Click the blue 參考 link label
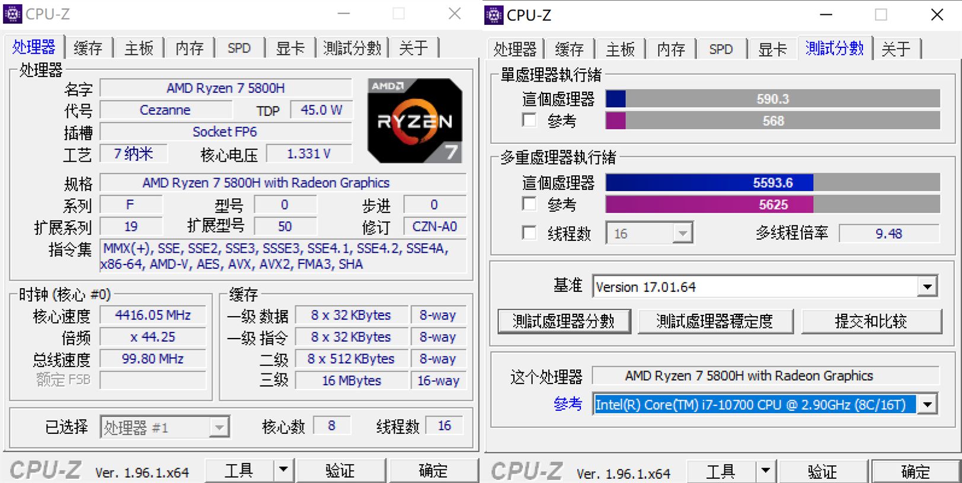Image resolution: width=962 pixels, height=483 pixels. pos(568,404)
